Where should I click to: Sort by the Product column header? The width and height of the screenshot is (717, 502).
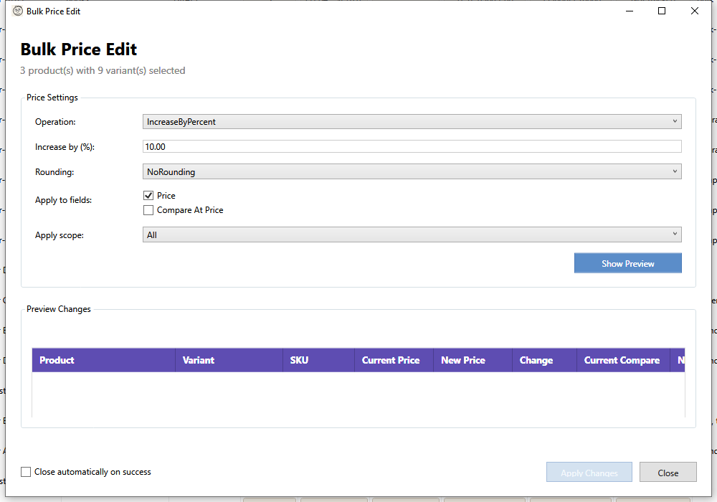point(103,361)
